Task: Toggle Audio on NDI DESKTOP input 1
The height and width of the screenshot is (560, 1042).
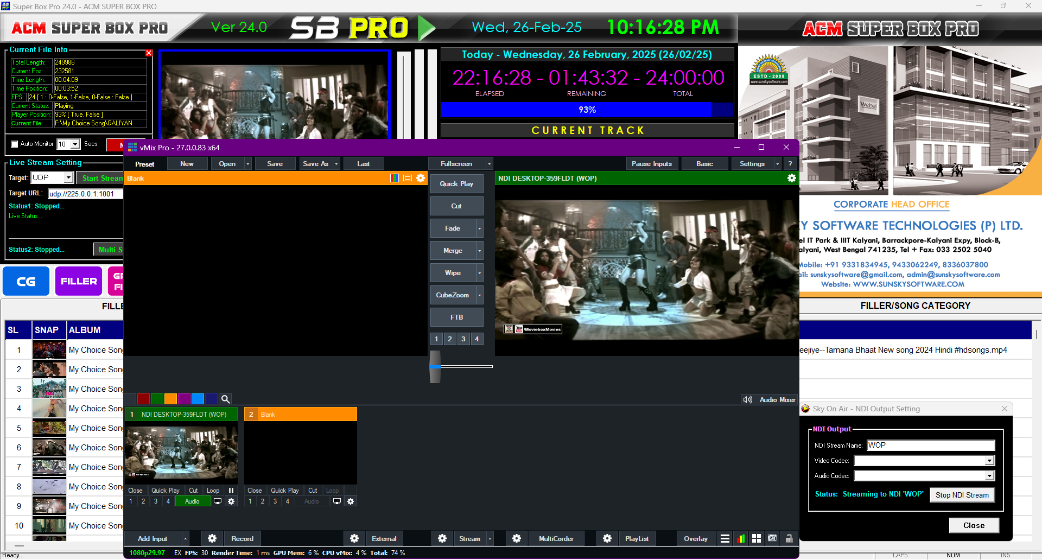Action: point(192,501)
